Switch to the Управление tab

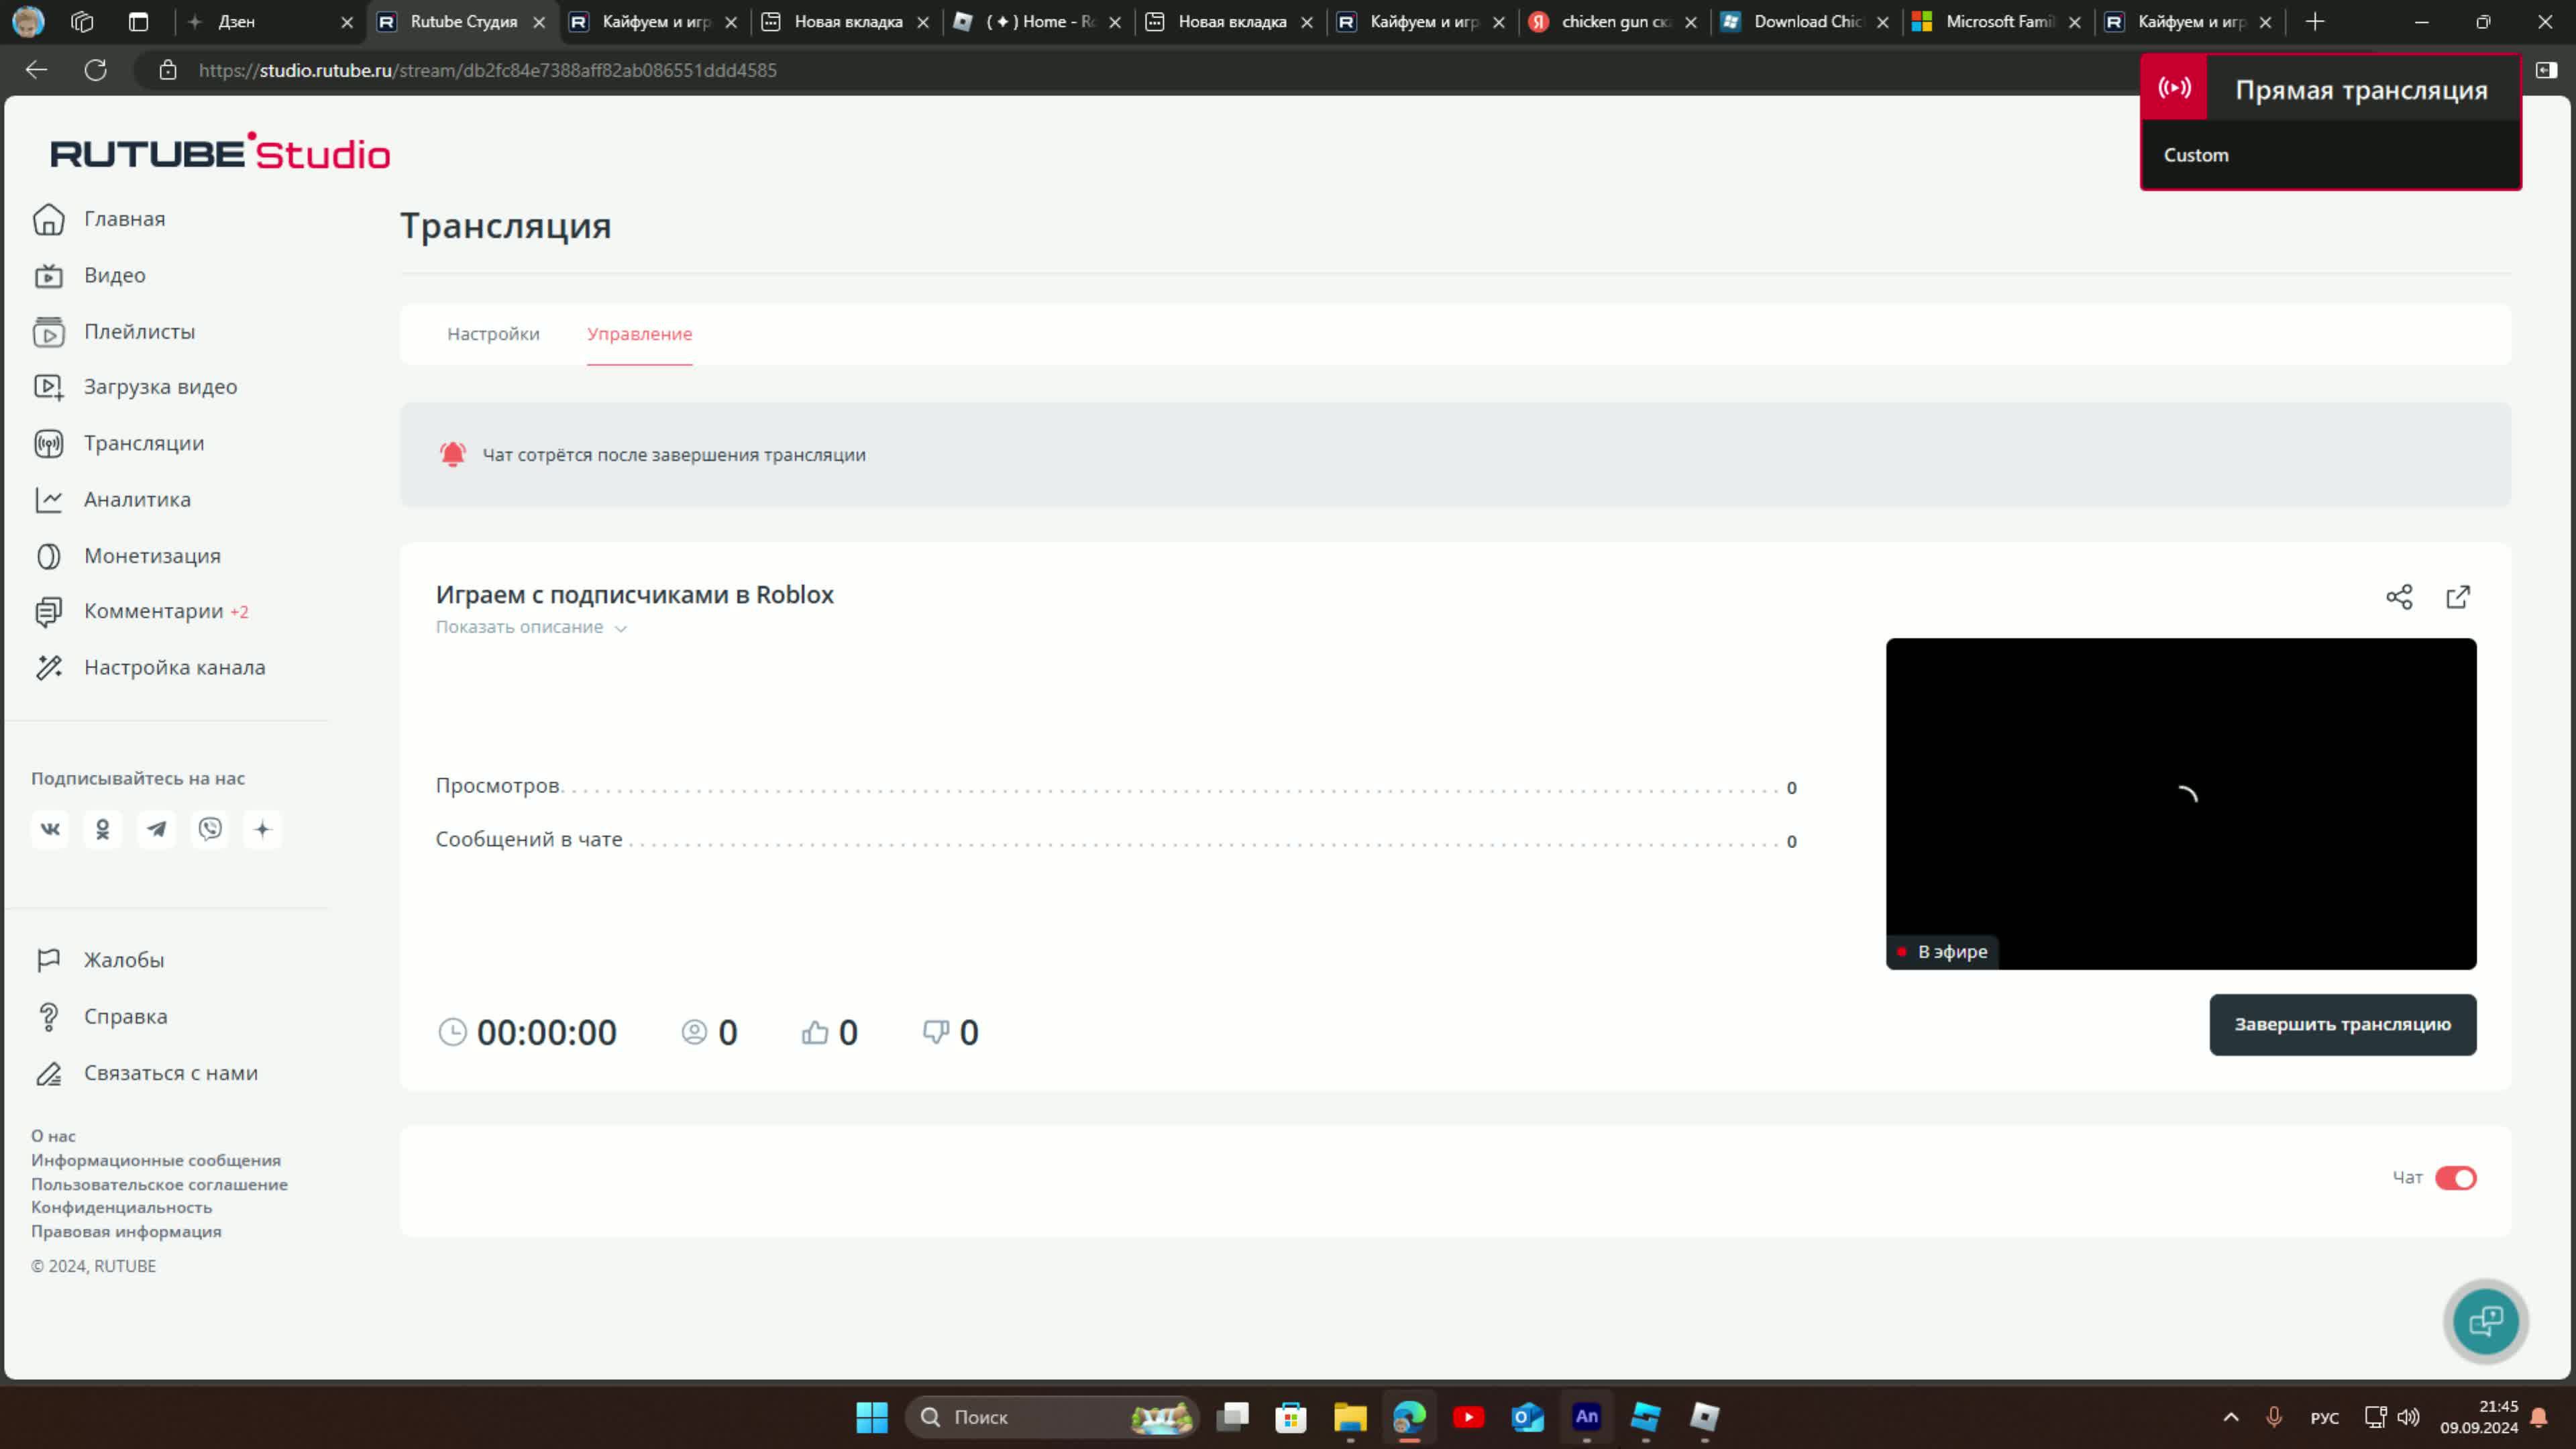point(639,334)
